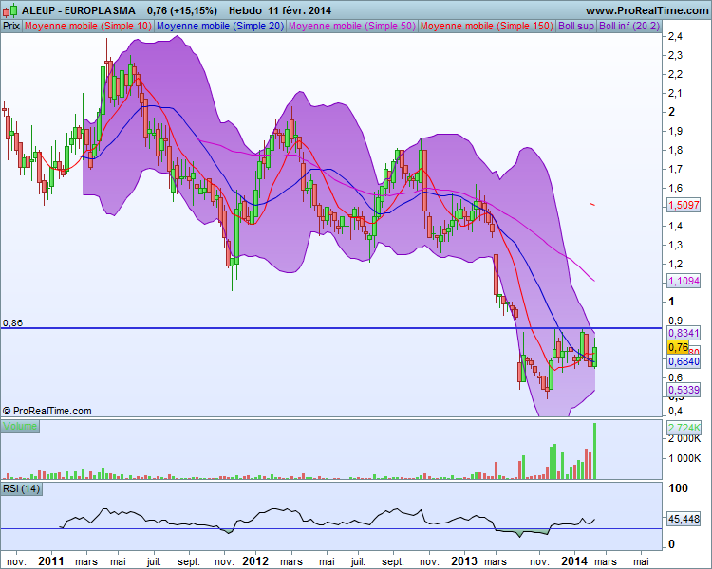Screen dimensions: 712x569
Task: Click the 0,8341 Bollinger upper value tag
Action: [x=684, y=333]
